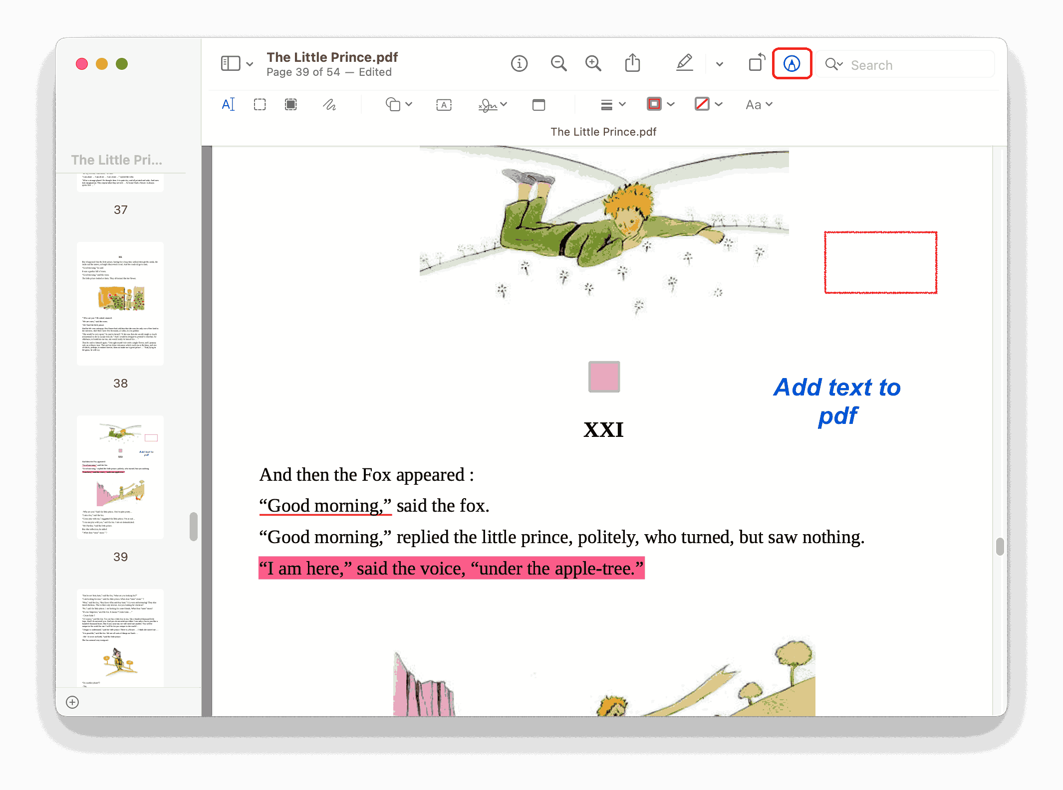
Task: Open the Info inspector
Action: coord(519,63)
